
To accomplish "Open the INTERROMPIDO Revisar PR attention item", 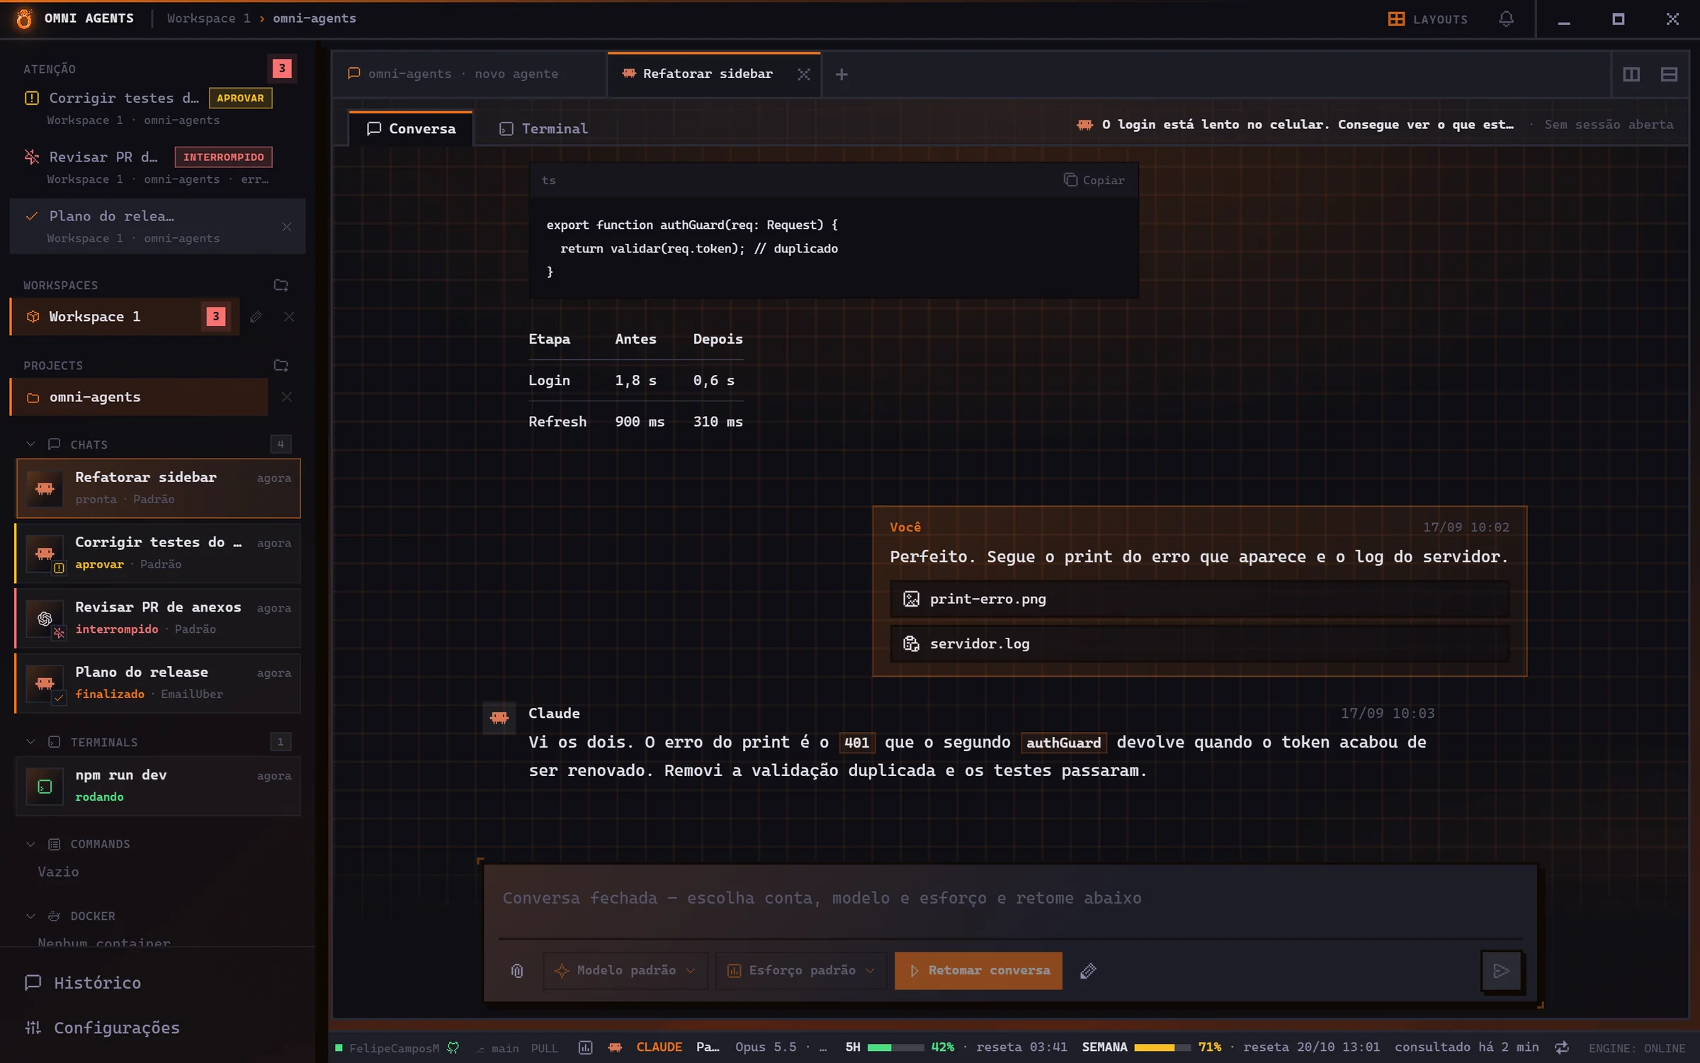I will 157,167.
